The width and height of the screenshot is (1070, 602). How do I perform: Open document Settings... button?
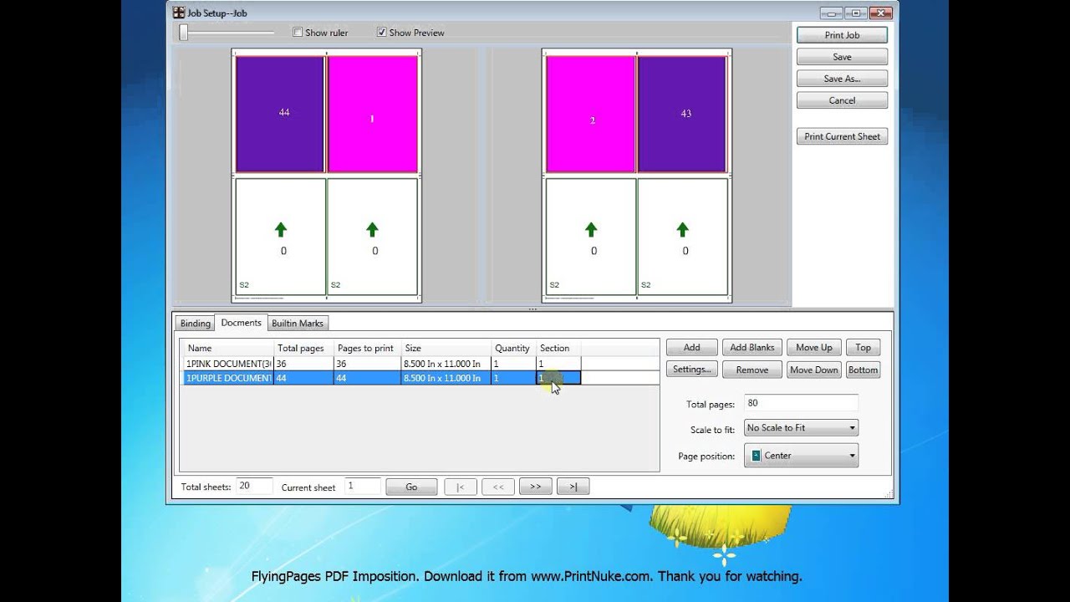[x=691, y=370]
